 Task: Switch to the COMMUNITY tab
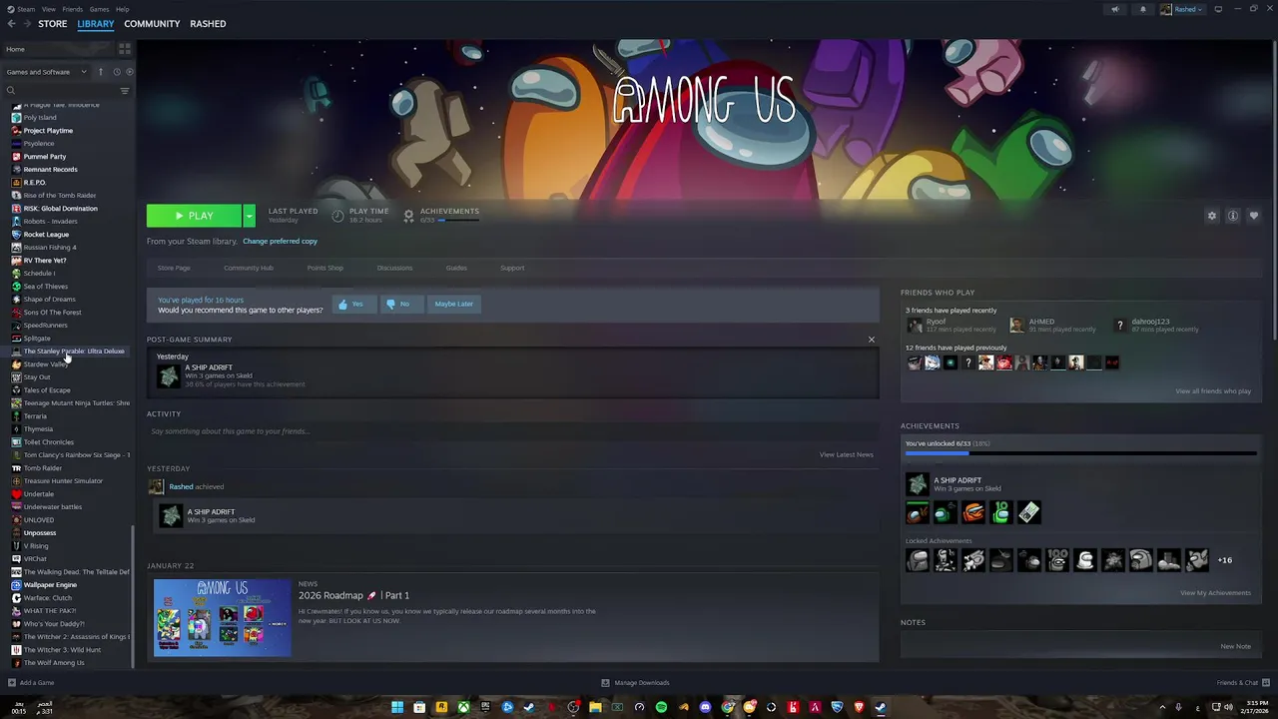pyautogui.click(x=152, y=24)
